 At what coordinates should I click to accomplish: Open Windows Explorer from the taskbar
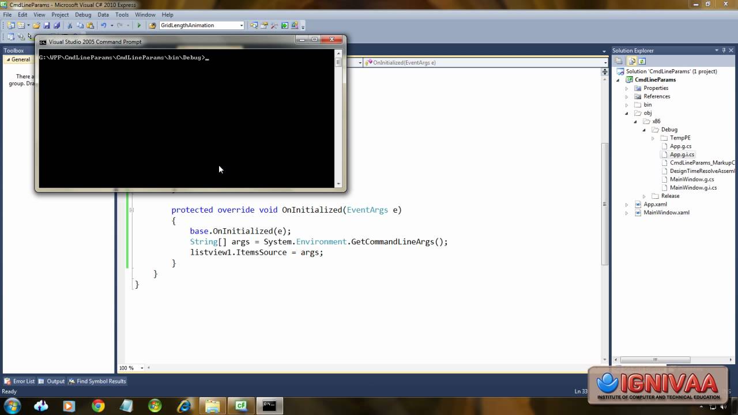pos(213,406)
